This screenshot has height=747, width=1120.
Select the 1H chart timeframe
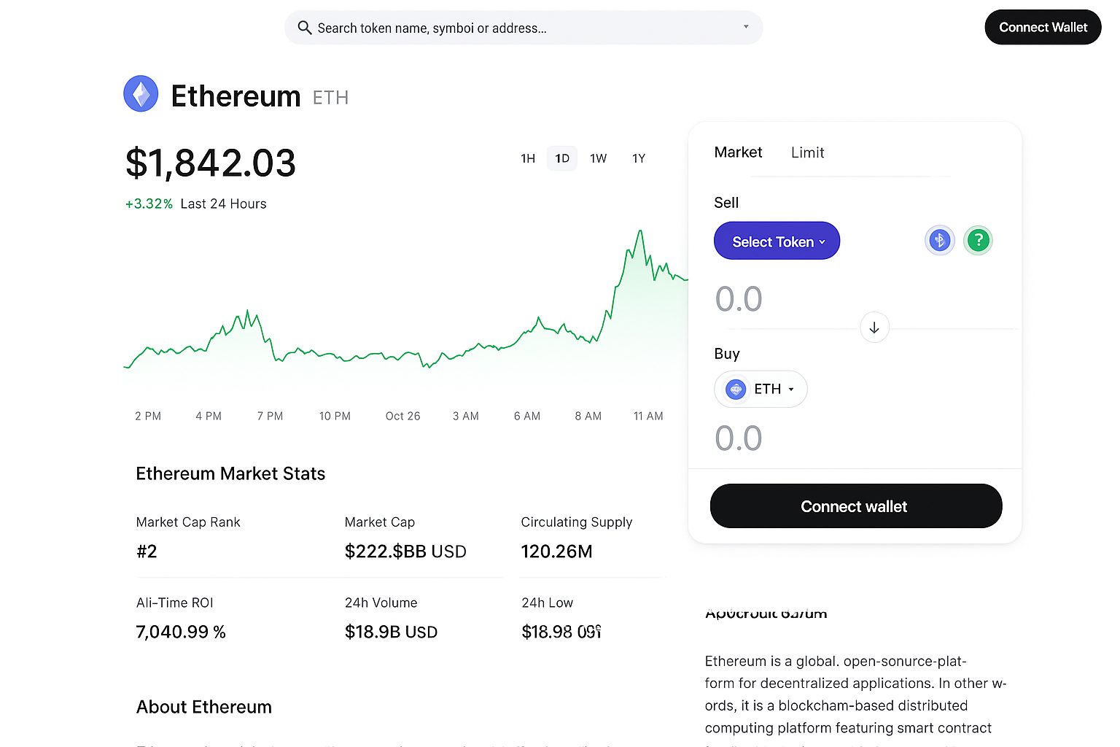528,158
